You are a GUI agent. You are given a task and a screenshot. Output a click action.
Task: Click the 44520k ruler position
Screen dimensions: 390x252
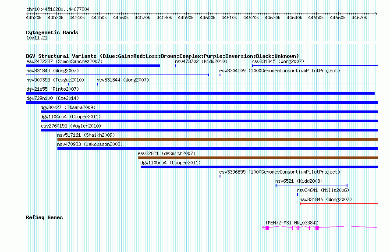pyautogui.click(x=34, y=18)
